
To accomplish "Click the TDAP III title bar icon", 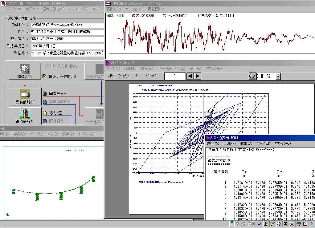I will 4,4.
